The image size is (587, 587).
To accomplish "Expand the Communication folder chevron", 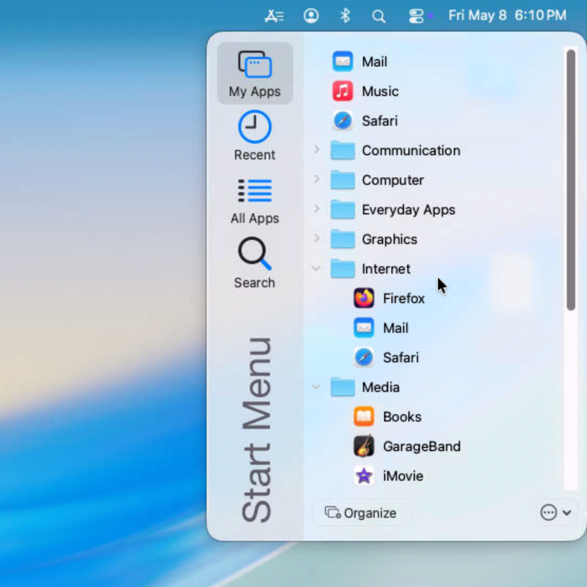I will click(x=317, y=150).
